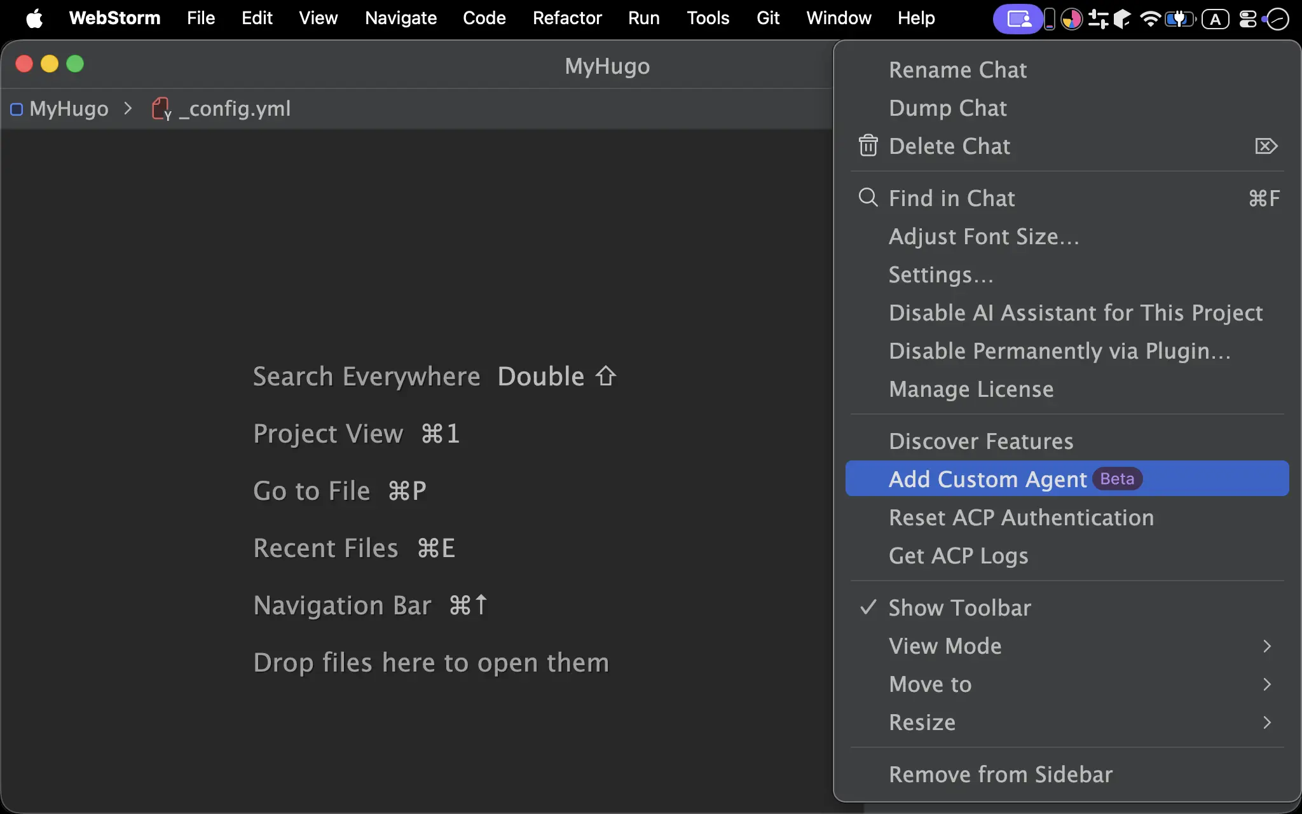This screenshot has width=1302, height=814.
Task: Expand the Resize submenu
Action: tap(1067, 722)
